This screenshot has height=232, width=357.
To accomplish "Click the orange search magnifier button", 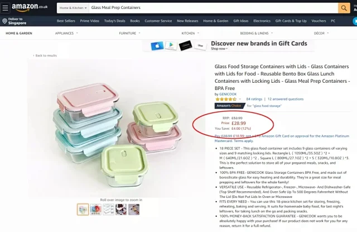I will pos(344,8).
